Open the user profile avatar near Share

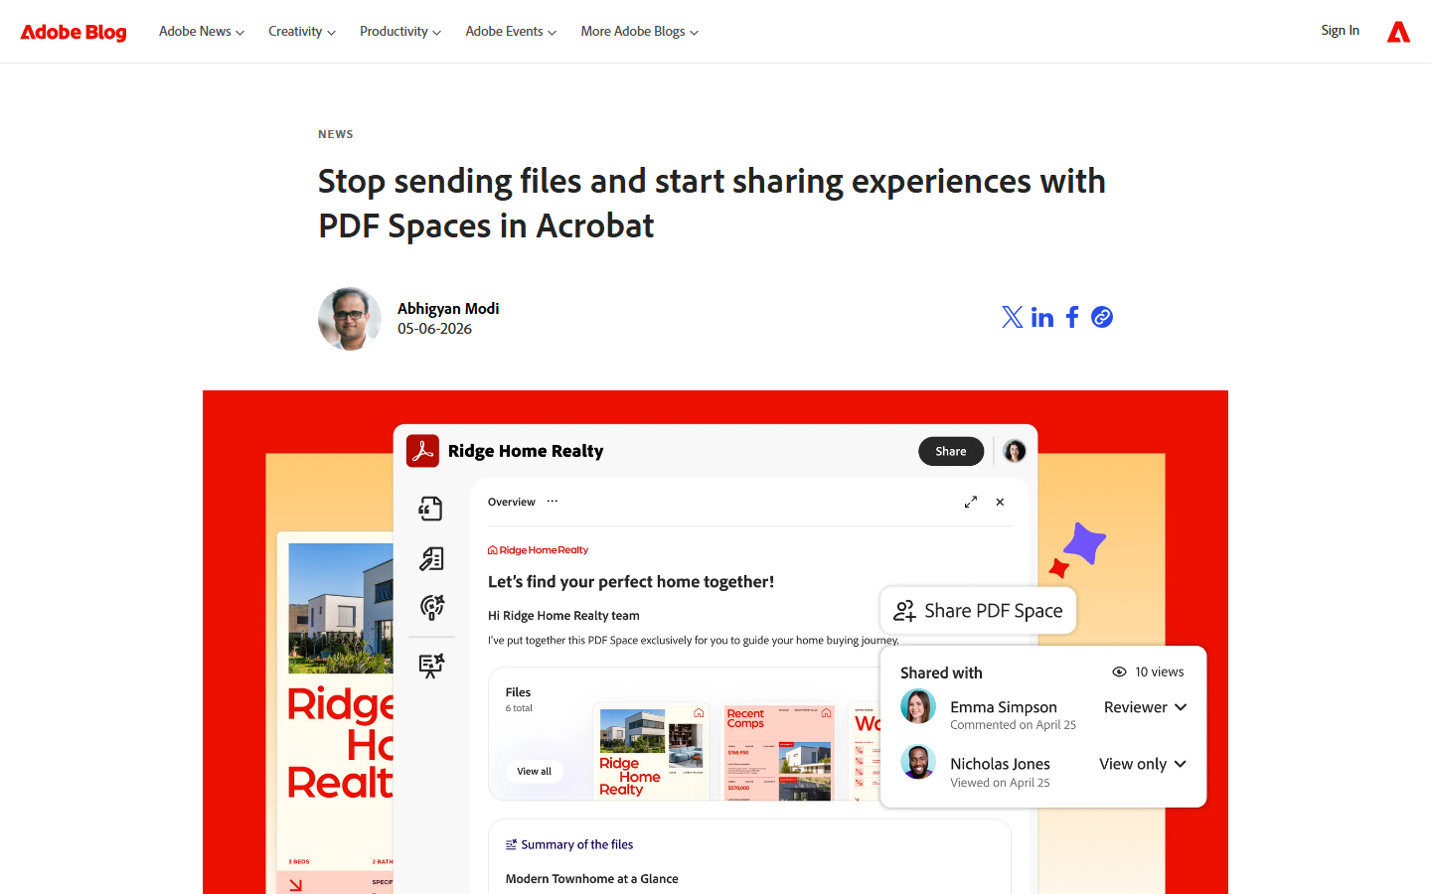[x=1014, y=451]
